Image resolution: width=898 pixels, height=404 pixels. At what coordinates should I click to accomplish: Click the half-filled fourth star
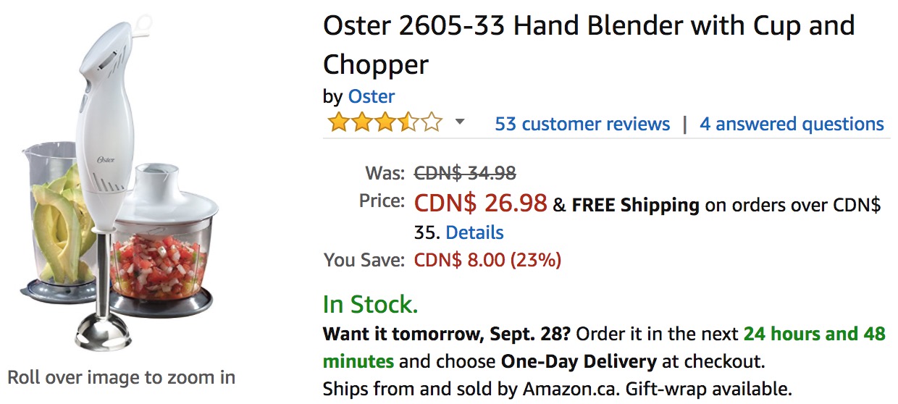pos(408,122)
